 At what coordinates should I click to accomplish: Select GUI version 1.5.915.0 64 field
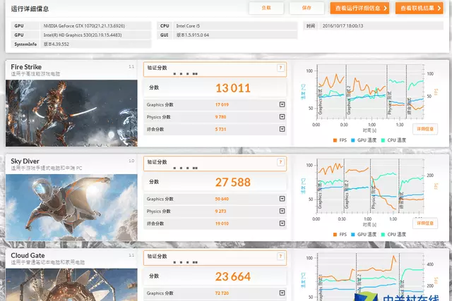[x=235, y=35]
